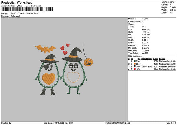Image resolution: width=177 pixels, height=125 pixels.
Task: Click the Min Stitch value 0.2 mm
Action: pos(145,48)
